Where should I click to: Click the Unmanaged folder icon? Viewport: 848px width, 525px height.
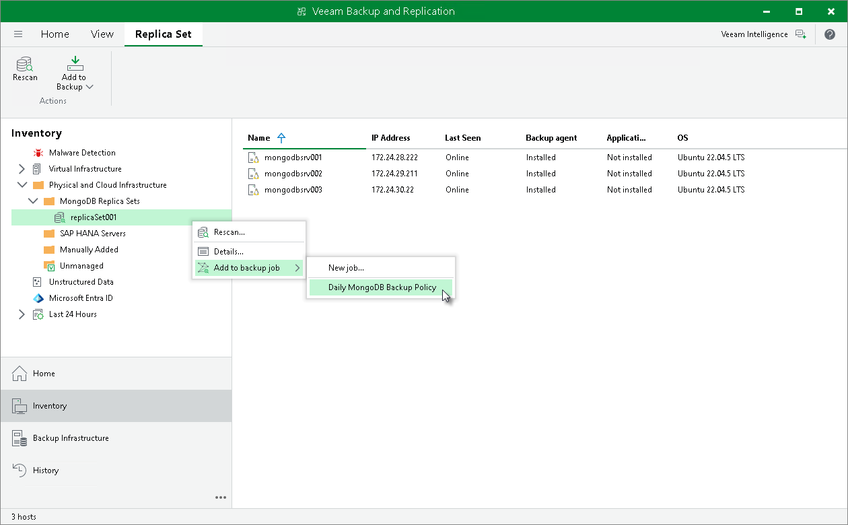click(48, 266)
